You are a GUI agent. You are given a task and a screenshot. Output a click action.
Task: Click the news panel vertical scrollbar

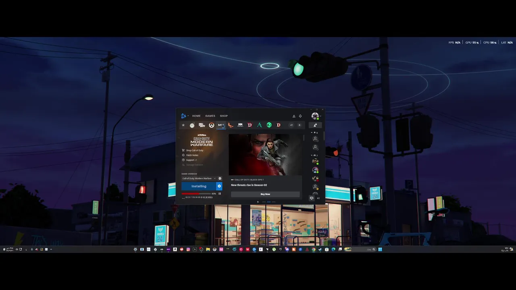(304, 138)
